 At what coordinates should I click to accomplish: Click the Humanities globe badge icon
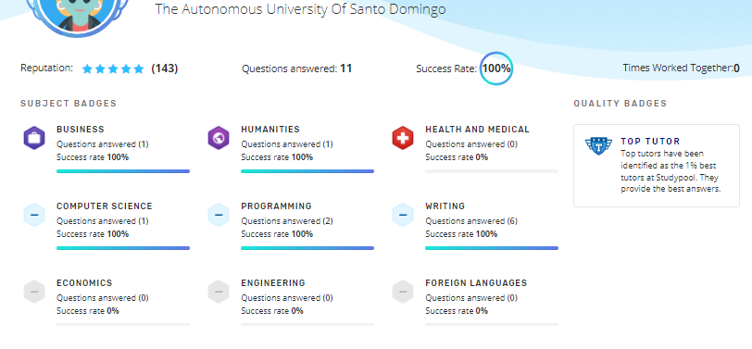coord(219,138)
